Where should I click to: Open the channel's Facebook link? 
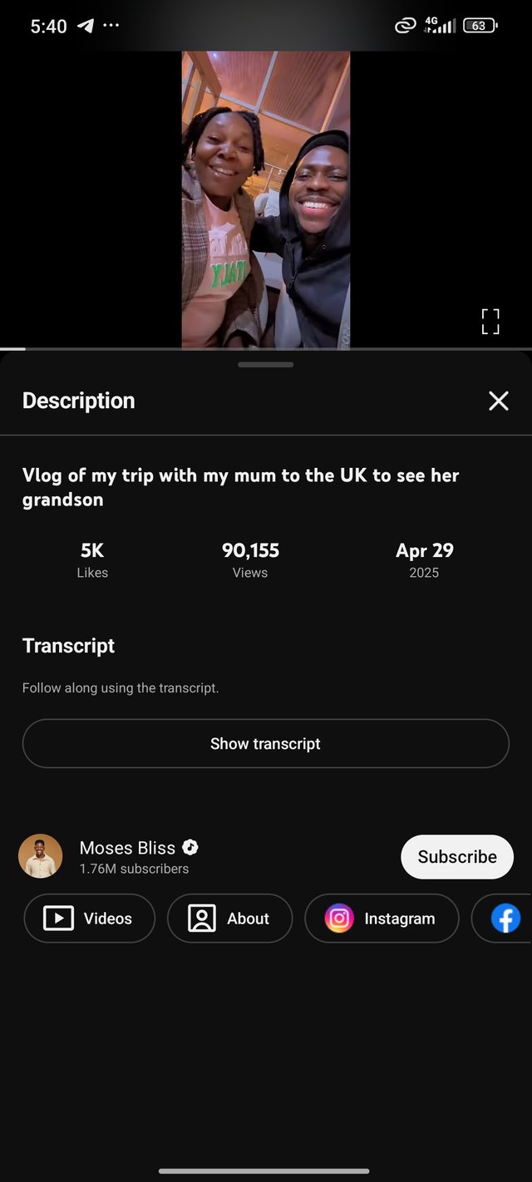point(505,919)
